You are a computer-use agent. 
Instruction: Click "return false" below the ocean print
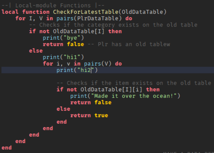coord(91,102)
